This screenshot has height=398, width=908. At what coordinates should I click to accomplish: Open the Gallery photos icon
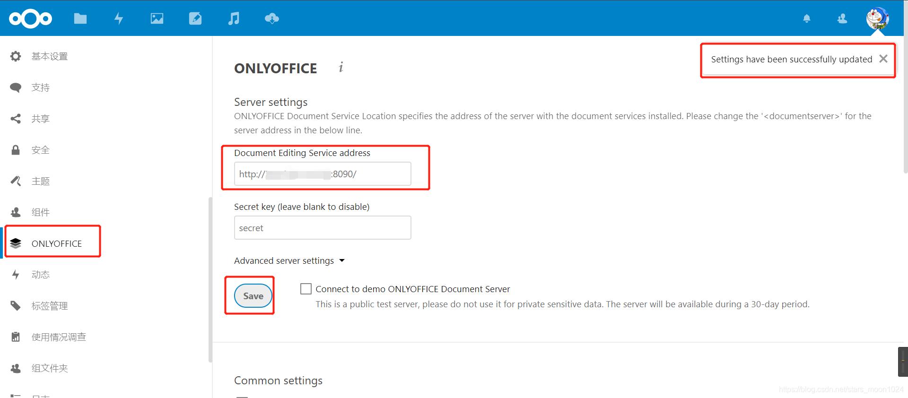pos(157,18)
